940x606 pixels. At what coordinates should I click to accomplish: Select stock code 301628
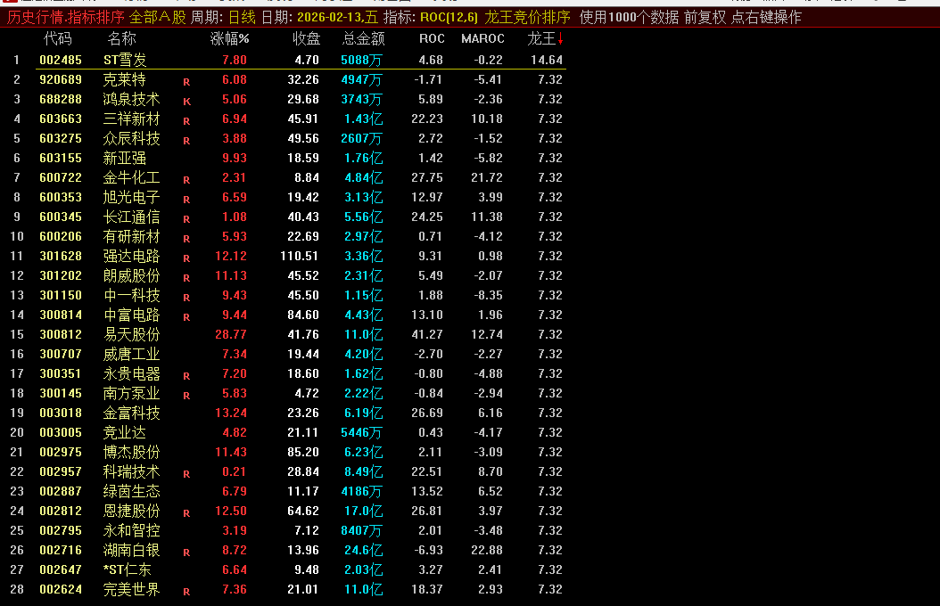(x=61, y=256)
